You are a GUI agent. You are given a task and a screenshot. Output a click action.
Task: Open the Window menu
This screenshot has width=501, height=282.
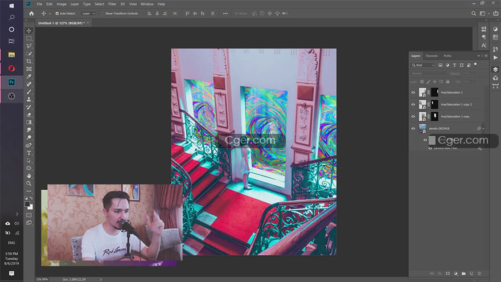point(147,4)
